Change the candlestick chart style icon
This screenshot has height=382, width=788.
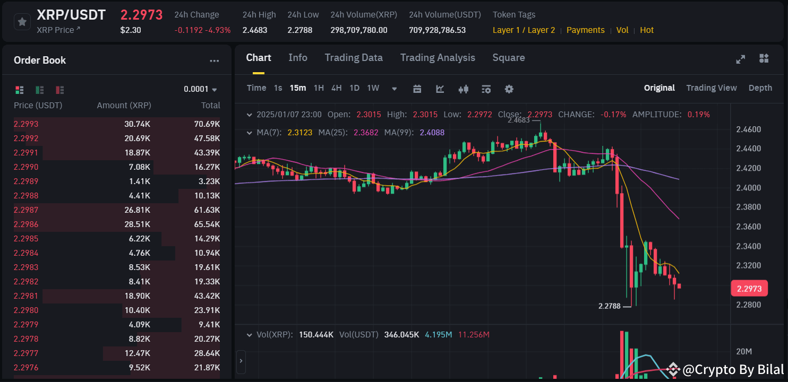coord(463,89)
